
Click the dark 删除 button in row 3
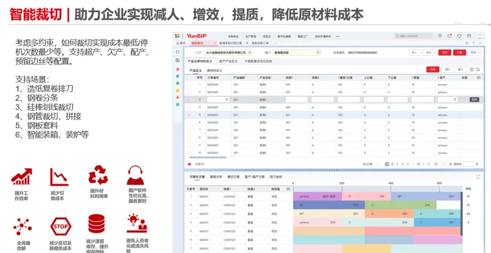point(474,99)
